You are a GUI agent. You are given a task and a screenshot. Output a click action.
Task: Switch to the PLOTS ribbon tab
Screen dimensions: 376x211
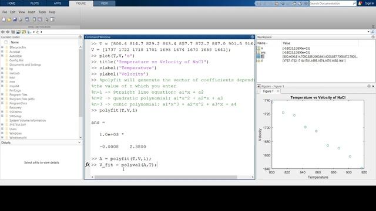pyautogui.click(x=35, y=4)
